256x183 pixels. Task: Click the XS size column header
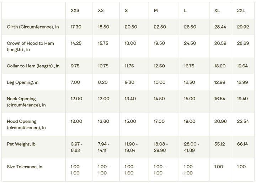click(x=101, y=10)
